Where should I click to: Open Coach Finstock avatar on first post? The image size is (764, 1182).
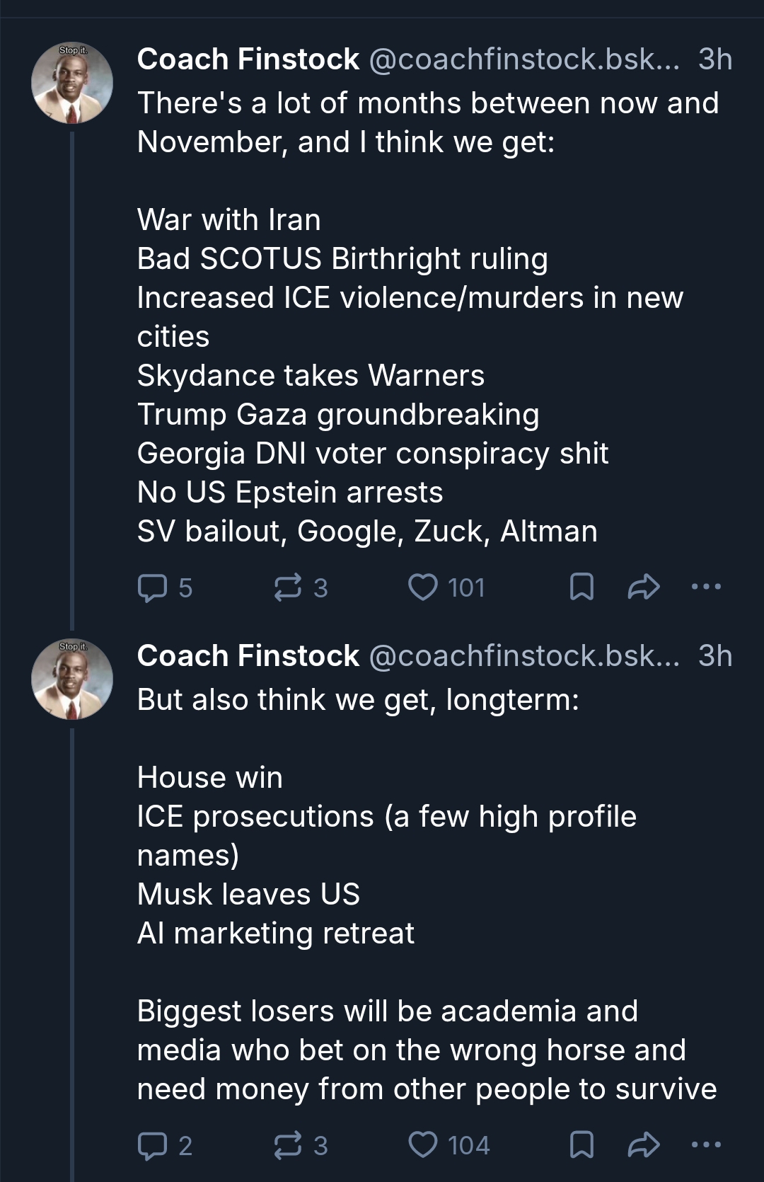(71, 84)
